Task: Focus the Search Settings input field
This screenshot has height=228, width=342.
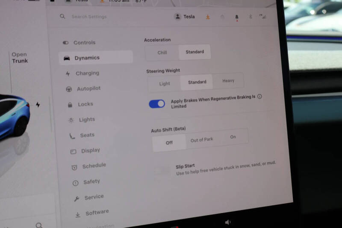Action: pyautogui.click(x=89, y=17)
